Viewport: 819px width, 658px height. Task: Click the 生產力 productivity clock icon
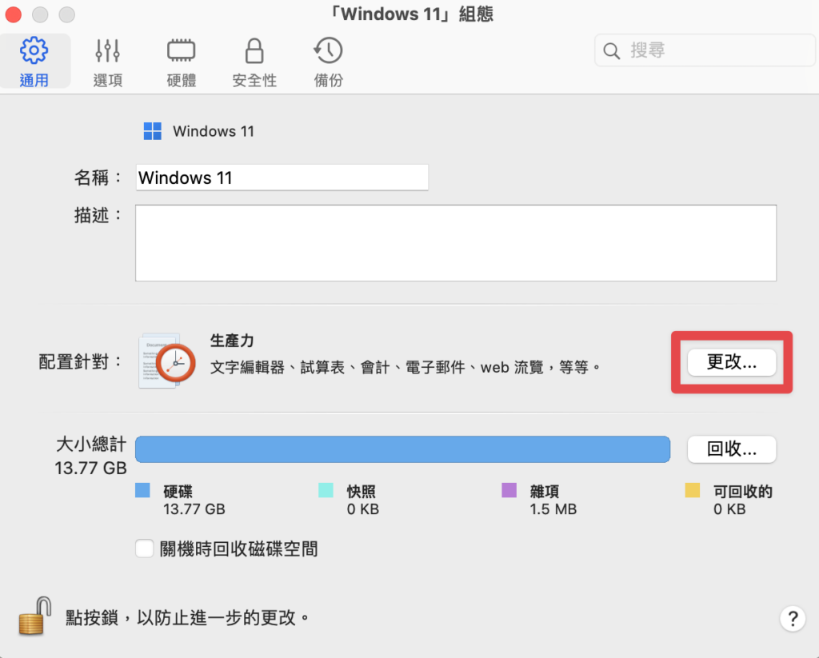[x=167, y=361]
